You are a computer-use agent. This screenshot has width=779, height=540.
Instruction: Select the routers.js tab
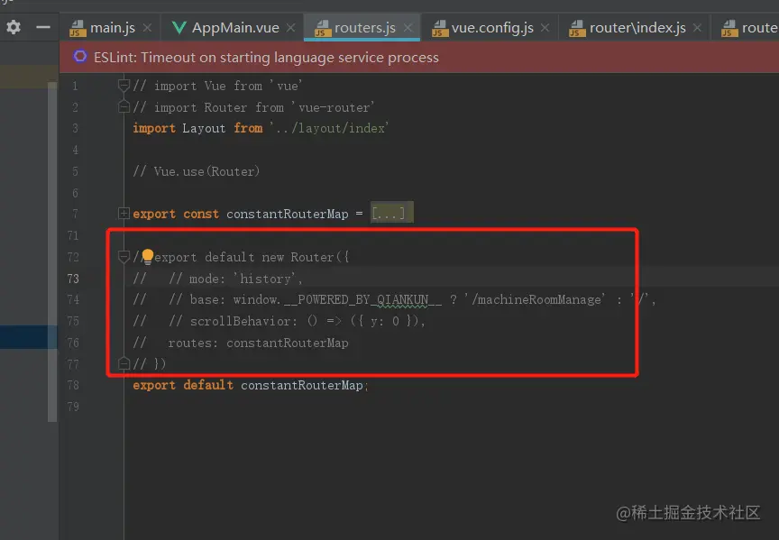(x=364, y=28)
